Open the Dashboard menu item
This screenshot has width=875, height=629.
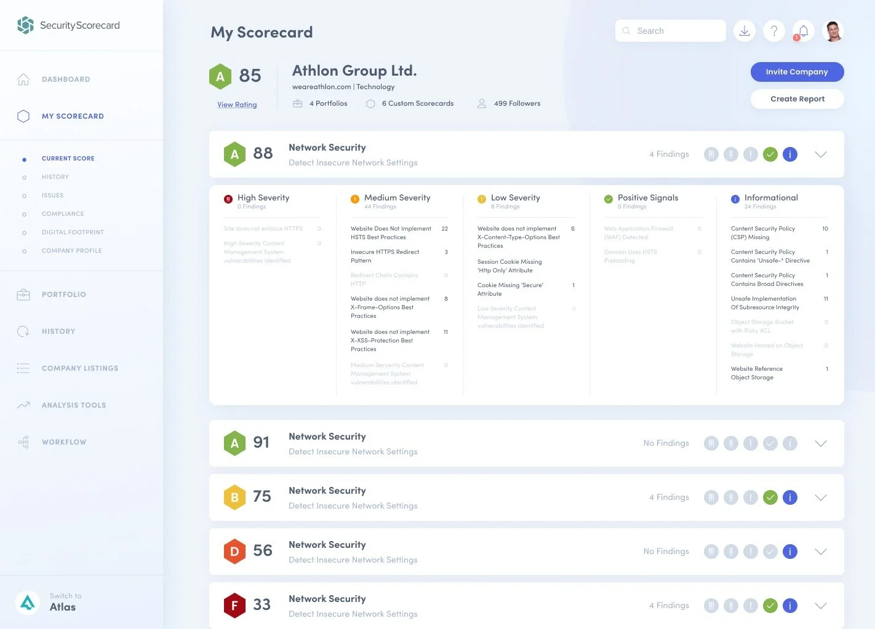66,79
